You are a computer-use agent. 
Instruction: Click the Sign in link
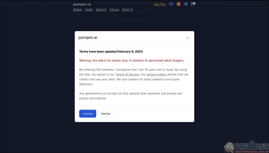click(128, 10)
